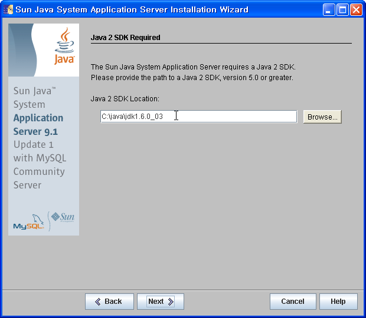Click the 'Update 1' sidebar text
The height and width of the screenshot is (318, 366).
[34, 144]
